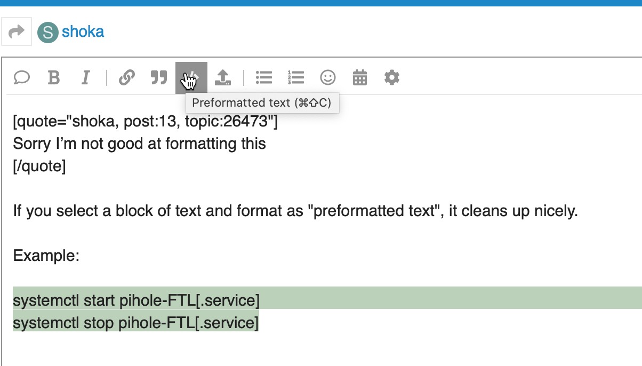Insert a numbered list

tap(295, 78)
